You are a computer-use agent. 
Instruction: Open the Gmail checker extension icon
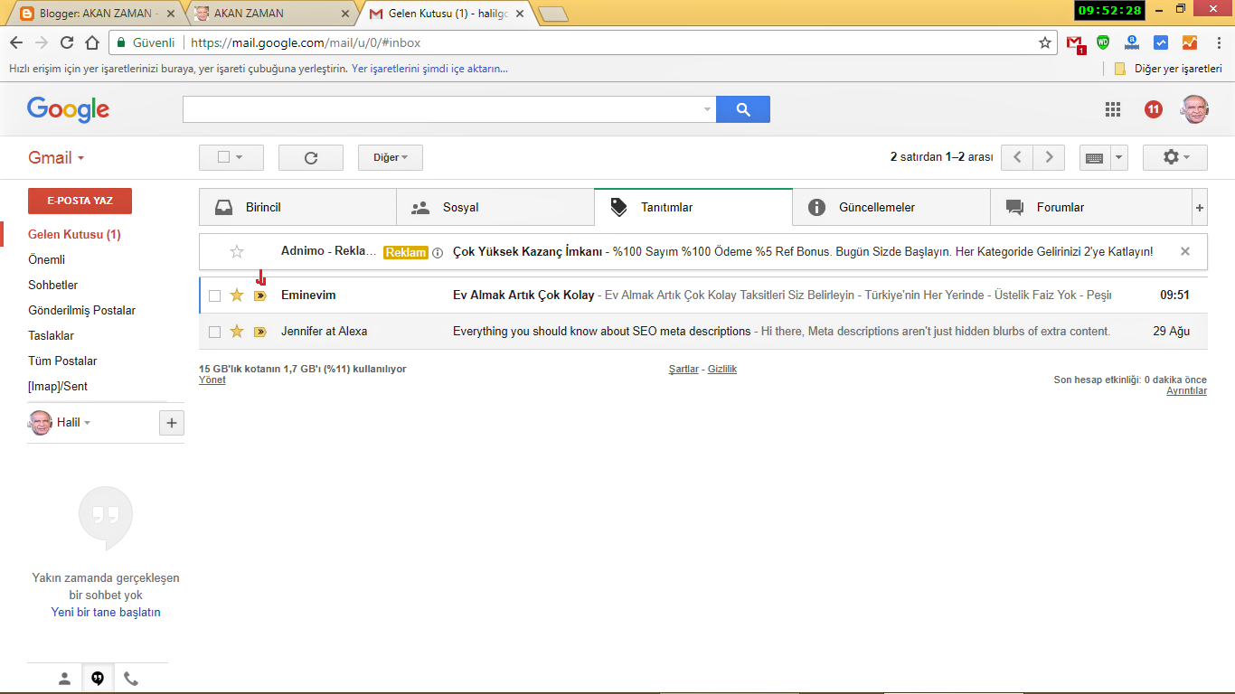tap(1075, 43)
